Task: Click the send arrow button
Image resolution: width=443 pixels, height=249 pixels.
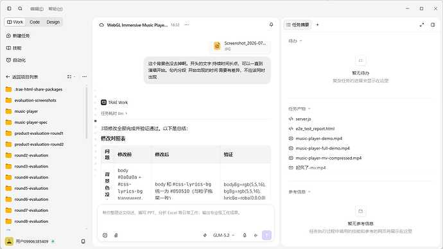Action: (x=266, y=235)
